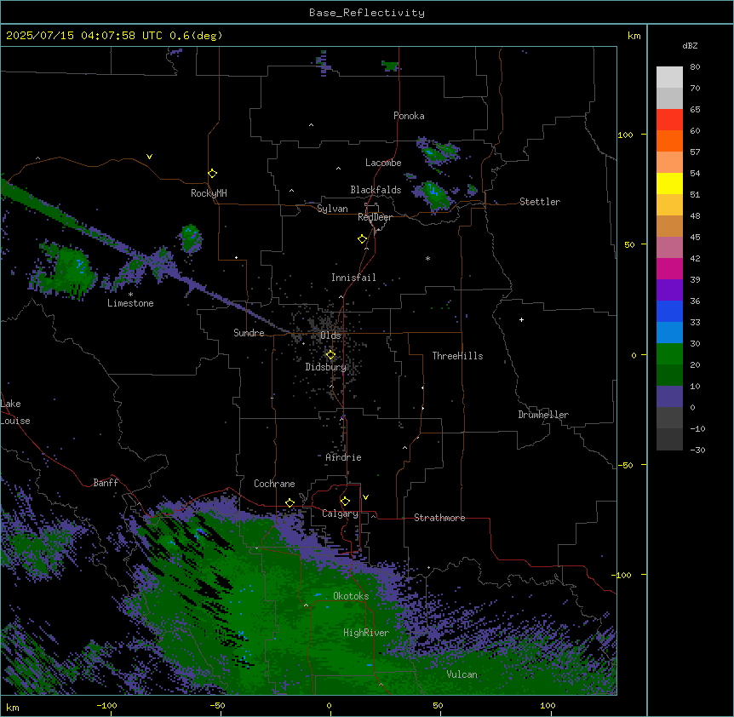This screenshot has height=717, width=734.
Task: Pick the light blue 33 dBZ legend swatch
Action: point(669,332)
